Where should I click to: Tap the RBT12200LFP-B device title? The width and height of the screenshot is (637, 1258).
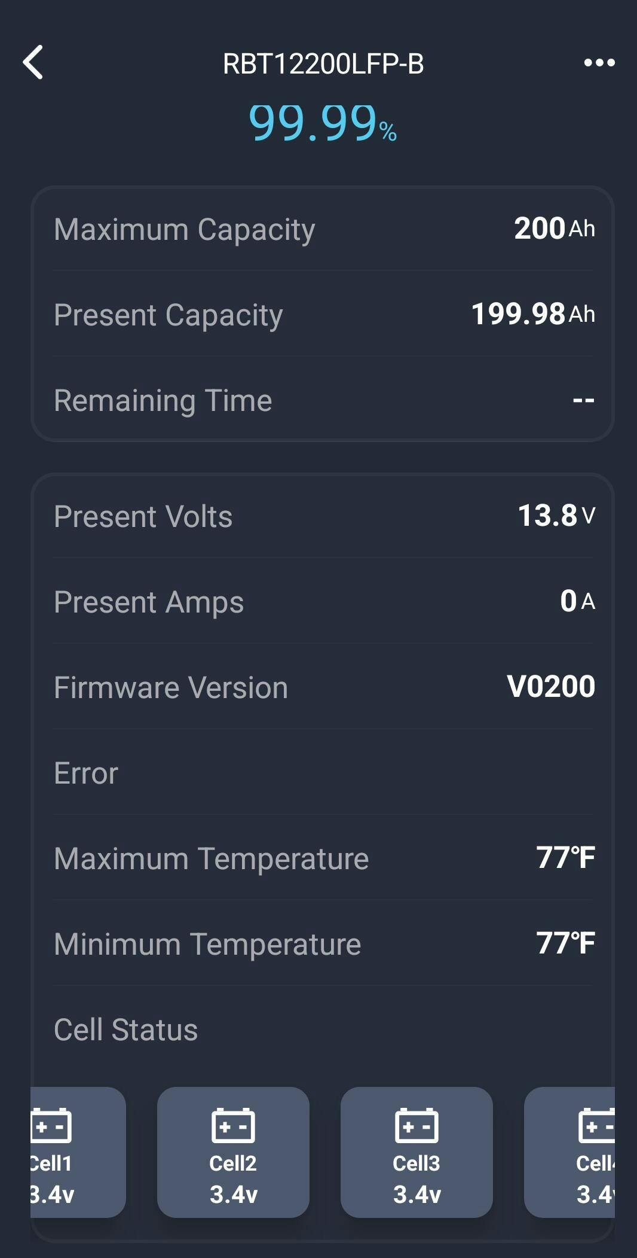pos(323,64)
